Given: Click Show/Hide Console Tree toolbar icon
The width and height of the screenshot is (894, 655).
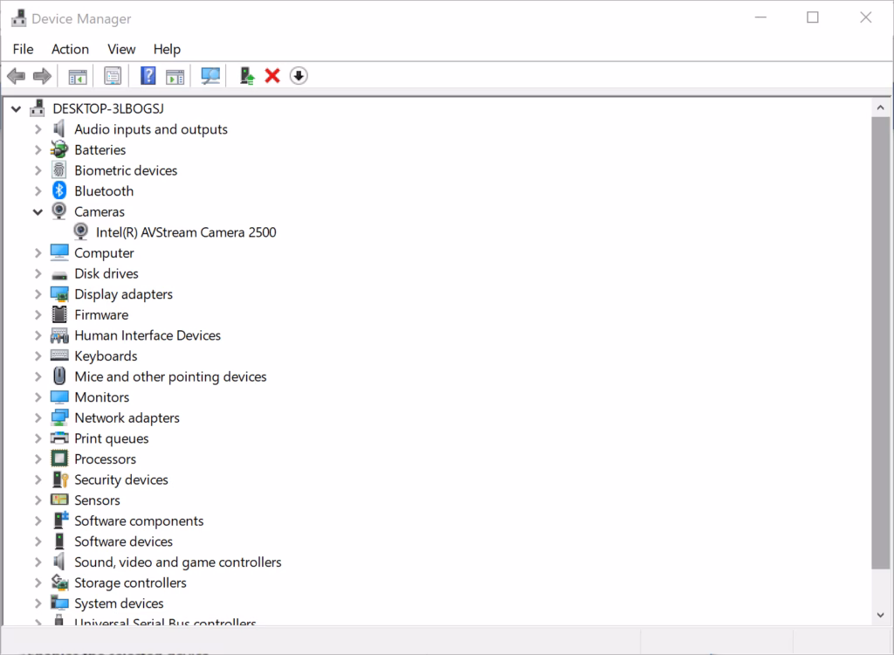Looking at the screenshot, I should [78, 76].
